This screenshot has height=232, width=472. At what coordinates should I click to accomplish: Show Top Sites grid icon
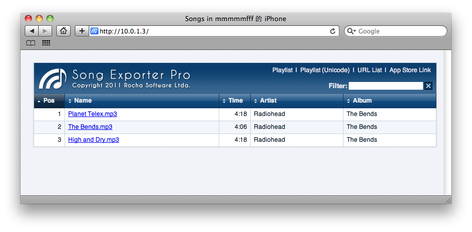pos(46,43)
